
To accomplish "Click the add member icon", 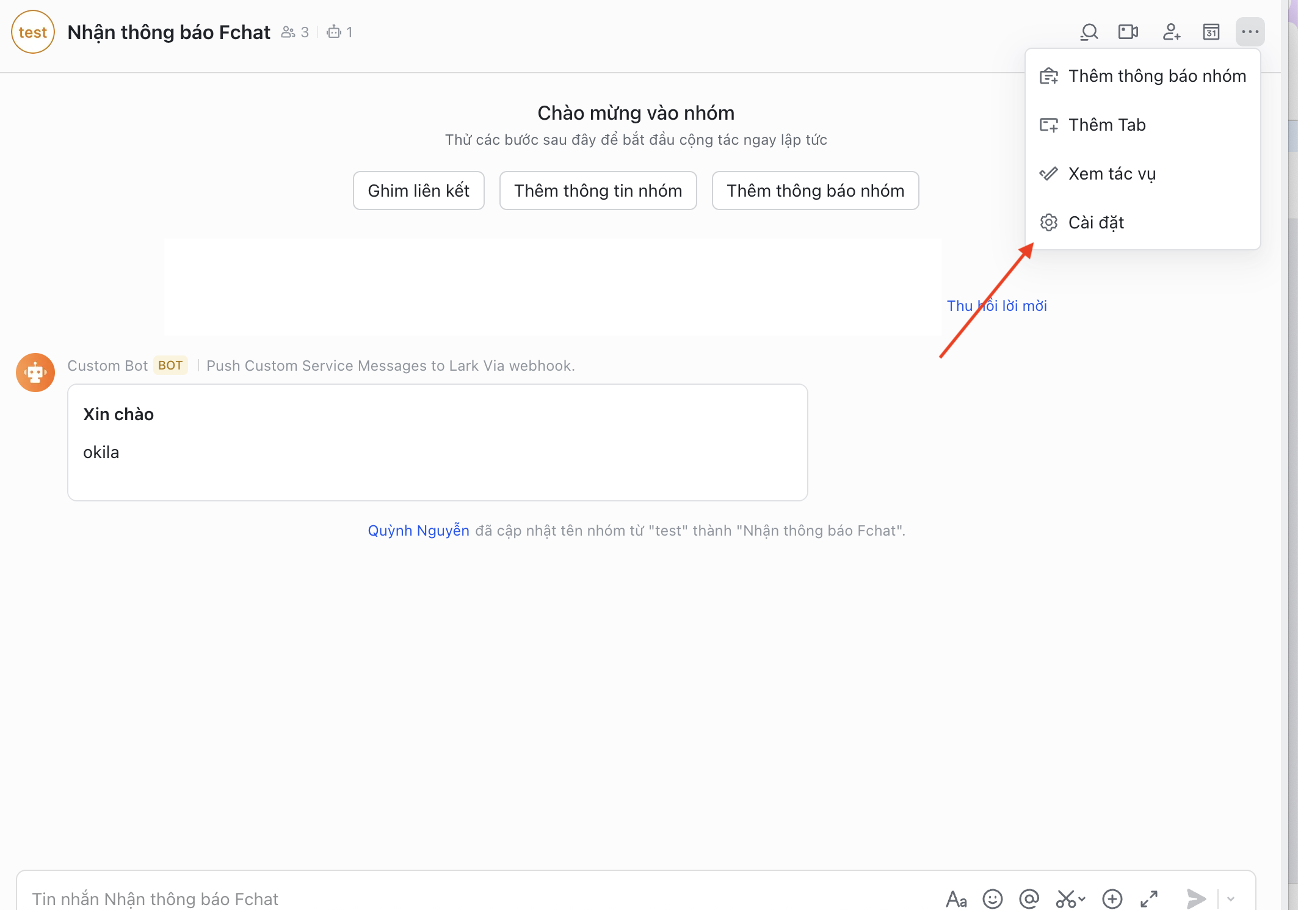I will tap(1171, 32).
